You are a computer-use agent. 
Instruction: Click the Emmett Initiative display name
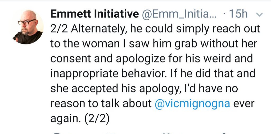coord(94,14)
